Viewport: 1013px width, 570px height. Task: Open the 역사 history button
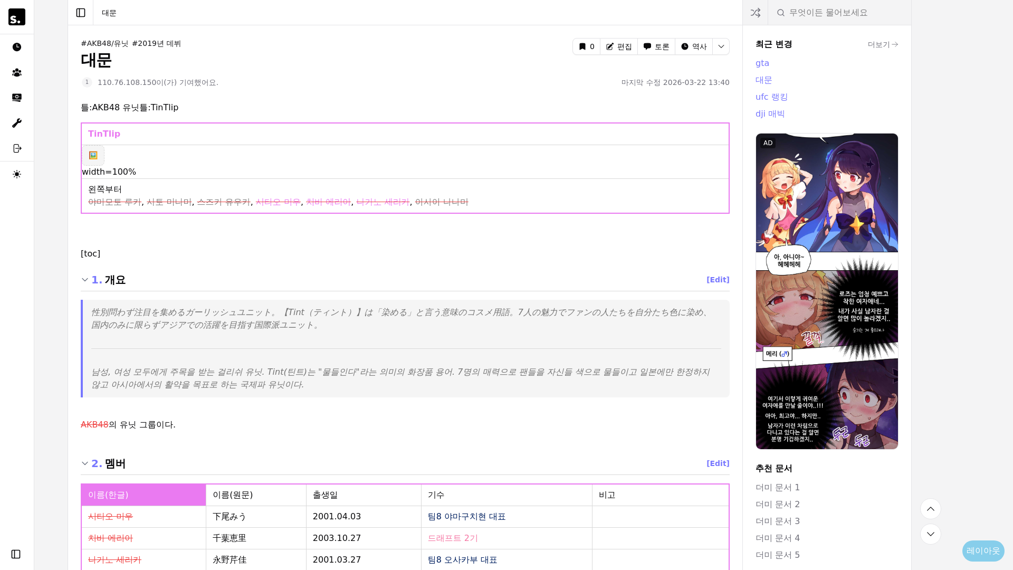pos(694,46)
